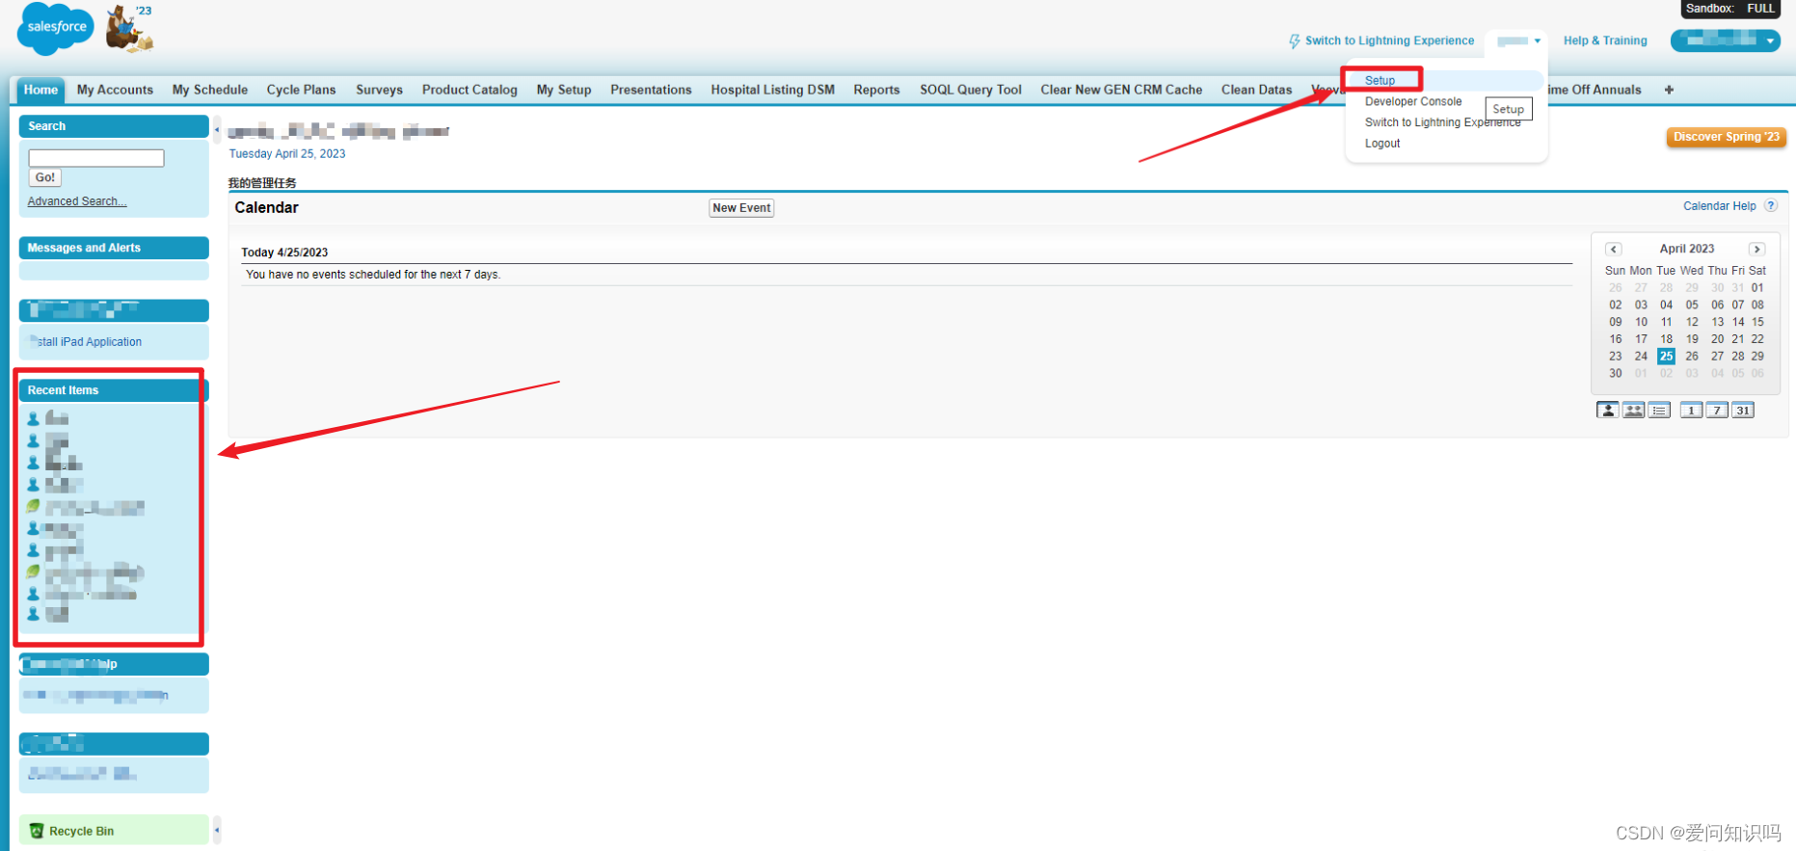Click the Messages and Alerts panel header
This screenshot has width=1796, height=851.
click(x=114, y=248)
